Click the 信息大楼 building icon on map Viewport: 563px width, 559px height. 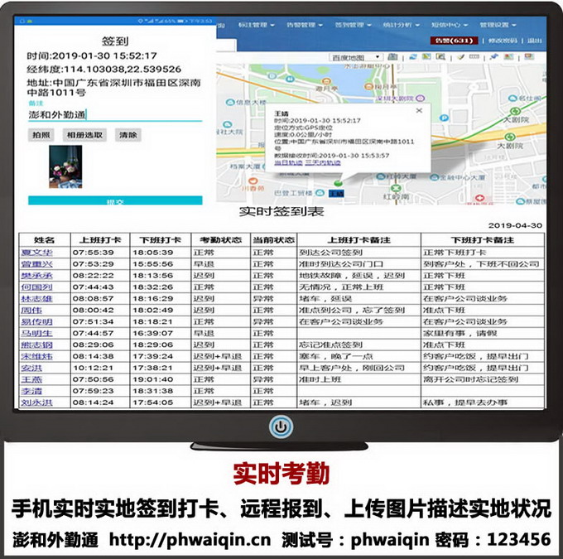pos(230,103)
